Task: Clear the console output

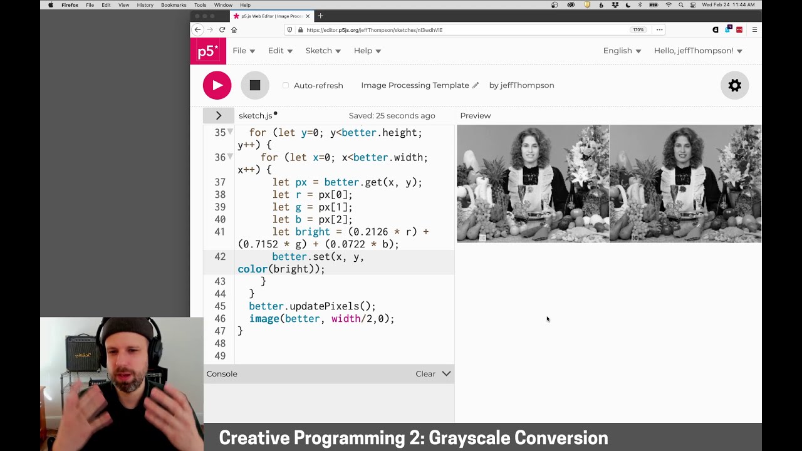Action: (425, 374)
